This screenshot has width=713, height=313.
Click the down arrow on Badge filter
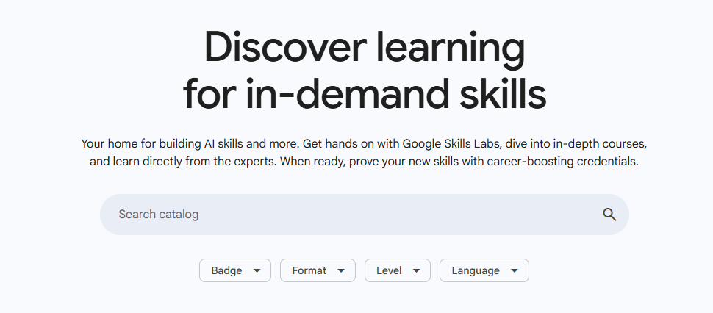pos(257,271)
